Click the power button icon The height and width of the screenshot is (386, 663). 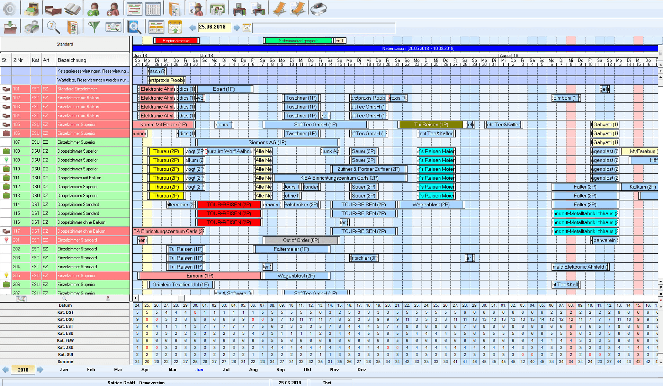pos(9,9)
